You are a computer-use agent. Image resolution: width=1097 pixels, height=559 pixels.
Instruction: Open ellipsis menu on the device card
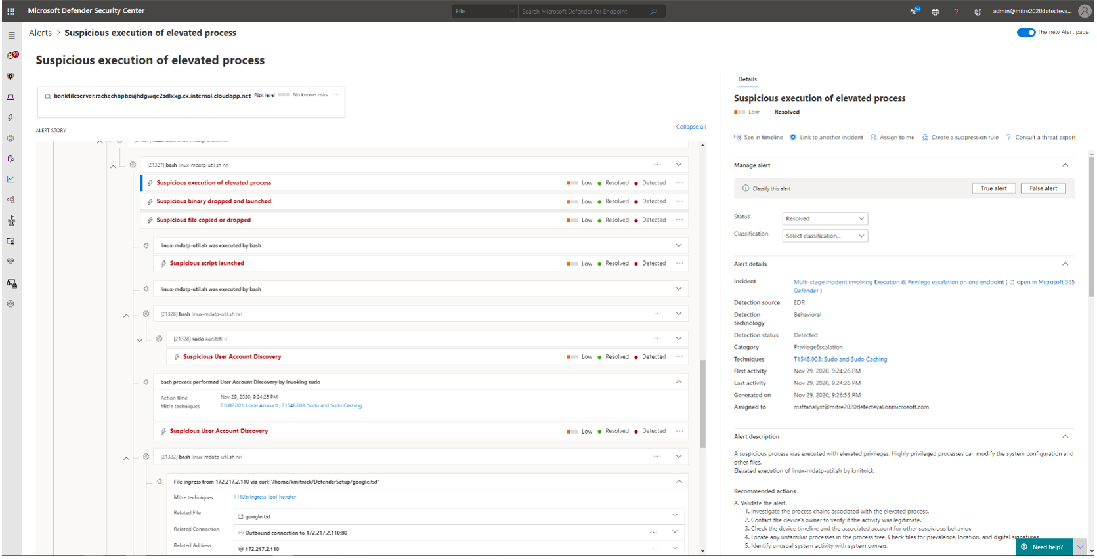pyautogui.click(x=336, y=94)
